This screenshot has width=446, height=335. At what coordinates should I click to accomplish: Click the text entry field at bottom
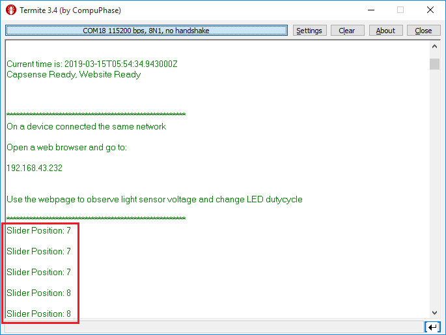click(214, 327)
